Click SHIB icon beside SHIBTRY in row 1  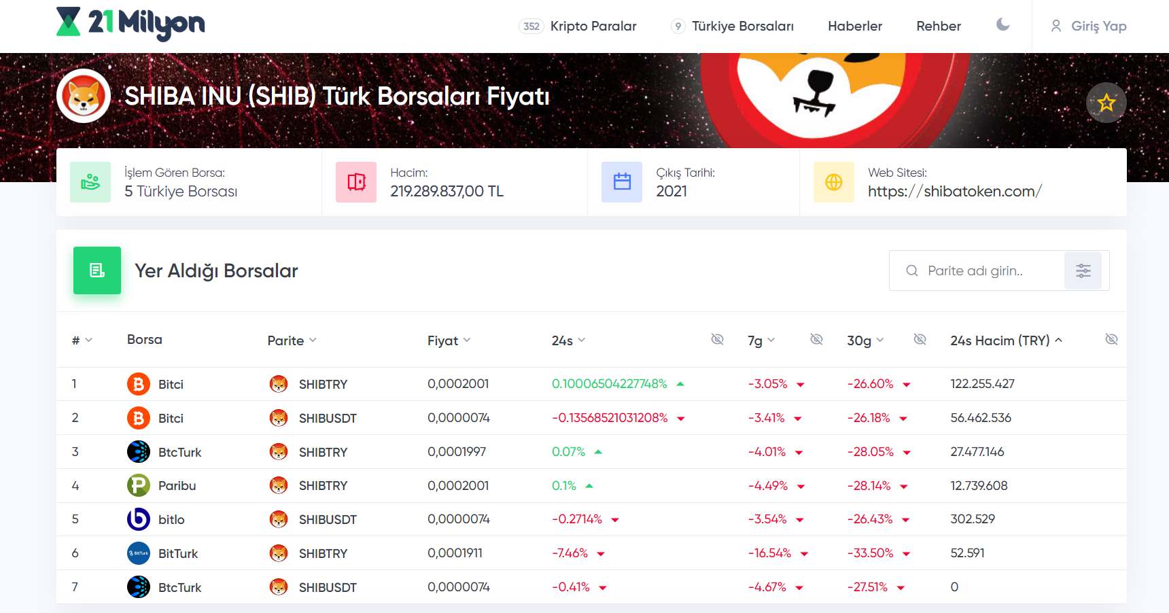tap(279, 384)
